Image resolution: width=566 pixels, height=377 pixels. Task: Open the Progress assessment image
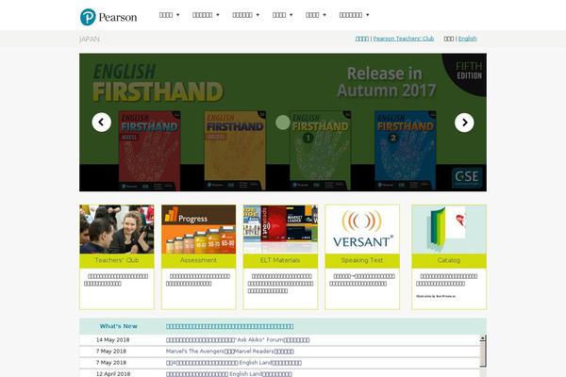[198, 229]
